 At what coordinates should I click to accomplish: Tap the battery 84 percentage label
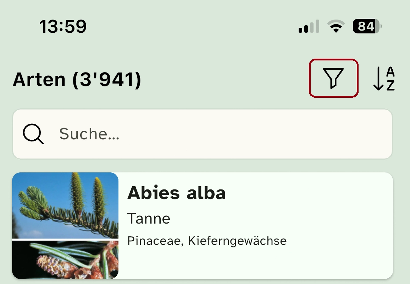pyautogui.click(x=366, y=26)
